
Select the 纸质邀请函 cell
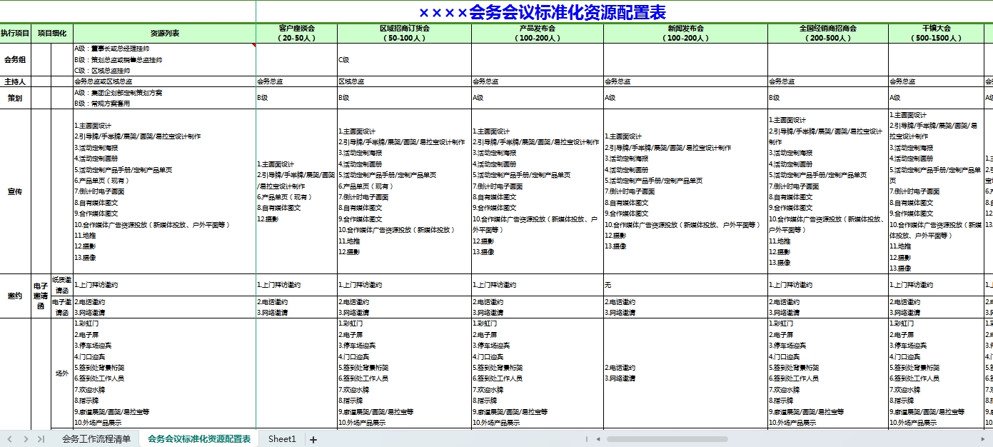62,285
